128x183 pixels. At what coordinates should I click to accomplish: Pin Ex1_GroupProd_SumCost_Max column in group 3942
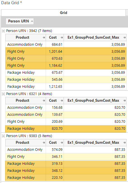click(124, 38)
